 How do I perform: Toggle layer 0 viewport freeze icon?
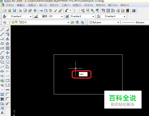pyautogui.click(x=16, y=22)
